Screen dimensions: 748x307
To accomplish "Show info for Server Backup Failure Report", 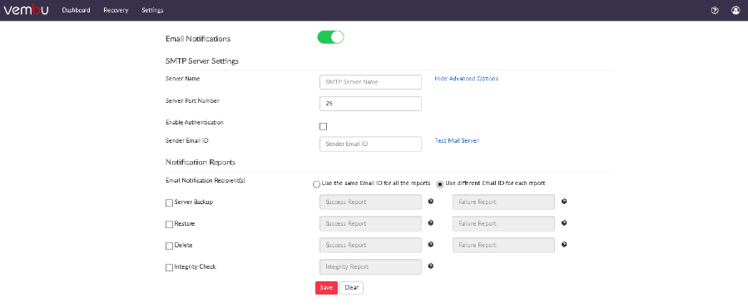I will pyautogui.click(x=564, y=202).
